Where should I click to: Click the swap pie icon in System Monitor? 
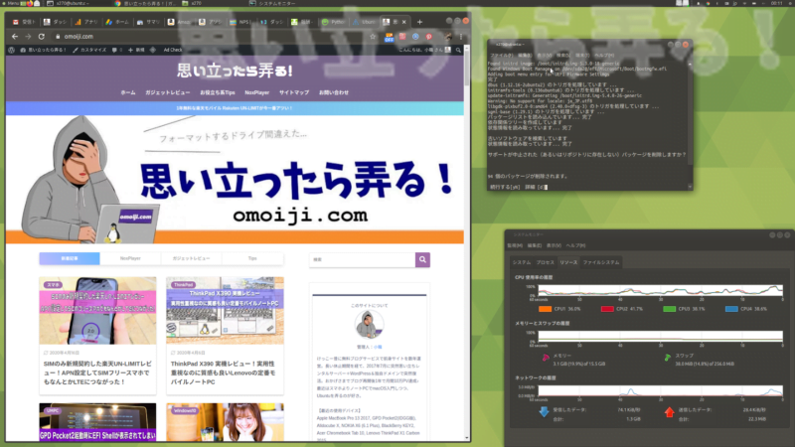668,358
